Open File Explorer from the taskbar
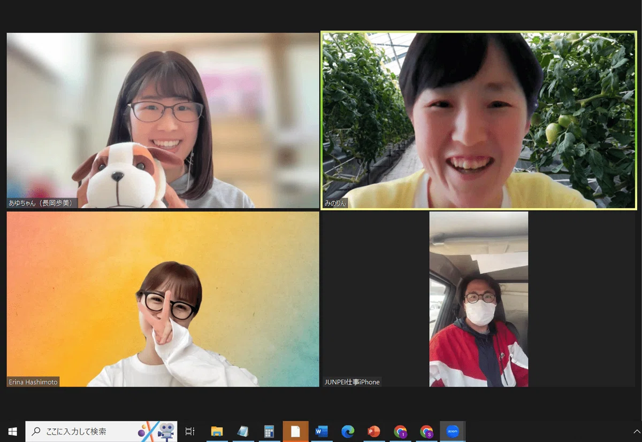Viewport: 642px width, 442px height. tap(217, 431)
